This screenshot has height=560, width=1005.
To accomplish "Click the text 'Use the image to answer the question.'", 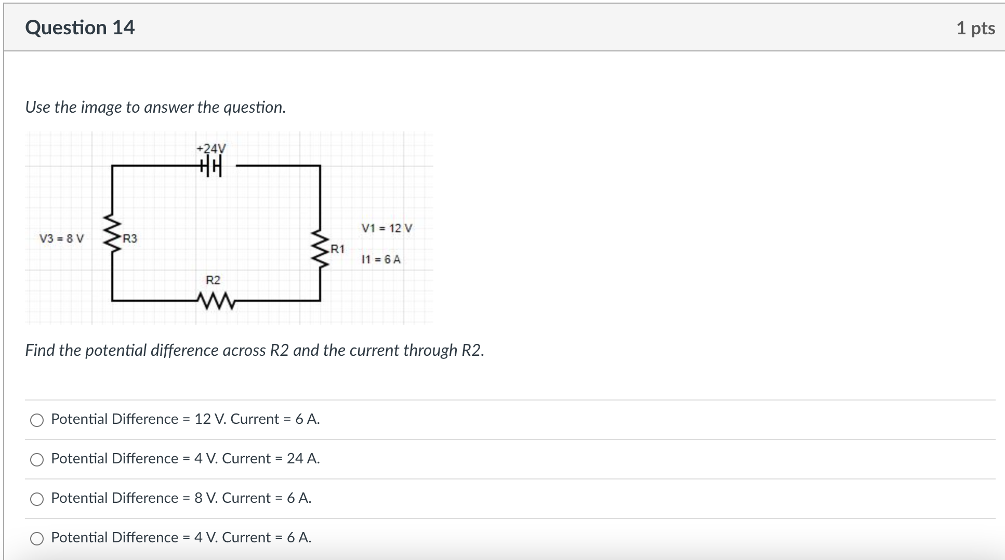I will (x=155, y=108).
